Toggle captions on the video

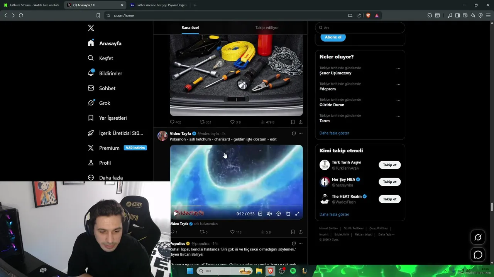(260, 214)
